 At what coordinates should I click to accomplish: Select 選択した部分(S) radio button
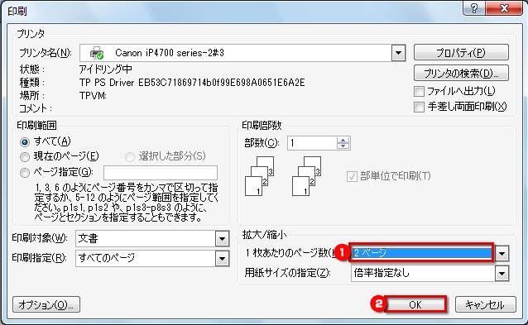(x=130, y=157)
